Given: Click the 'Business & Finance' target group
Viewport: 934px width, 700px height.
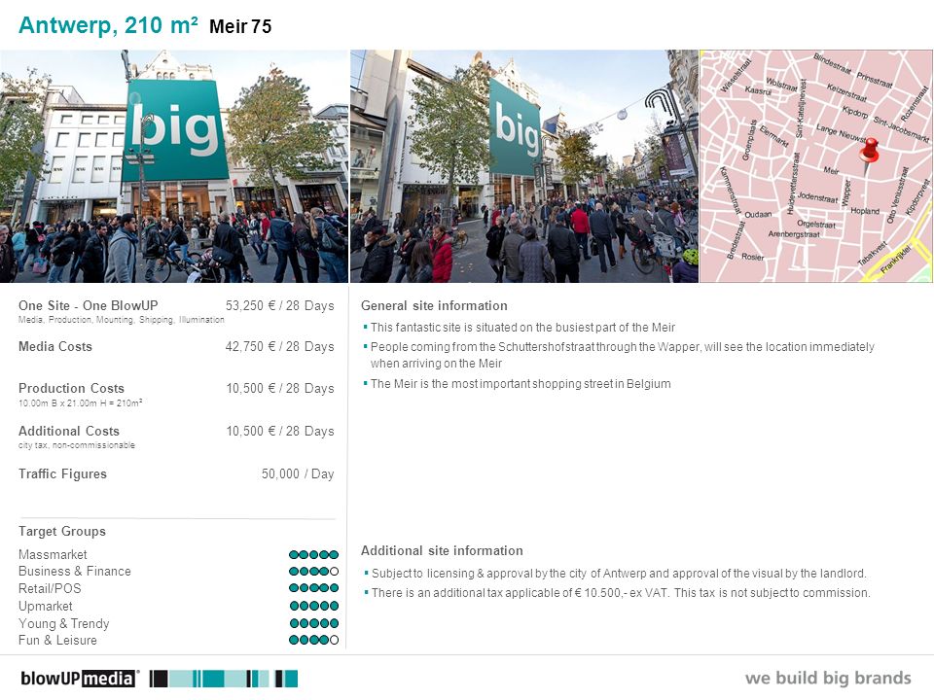Looking at the screenshot, I should (x=75, y=572).
